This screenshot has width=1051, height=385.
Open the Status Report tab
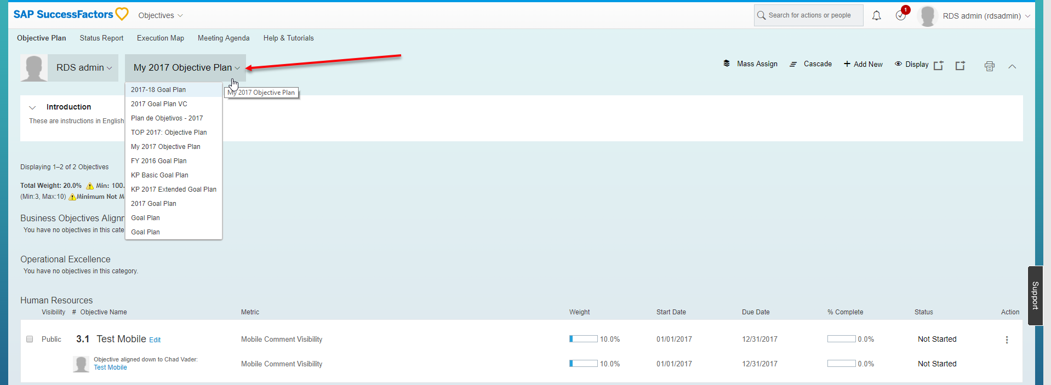pyautogui.click(x=101, y=38)
